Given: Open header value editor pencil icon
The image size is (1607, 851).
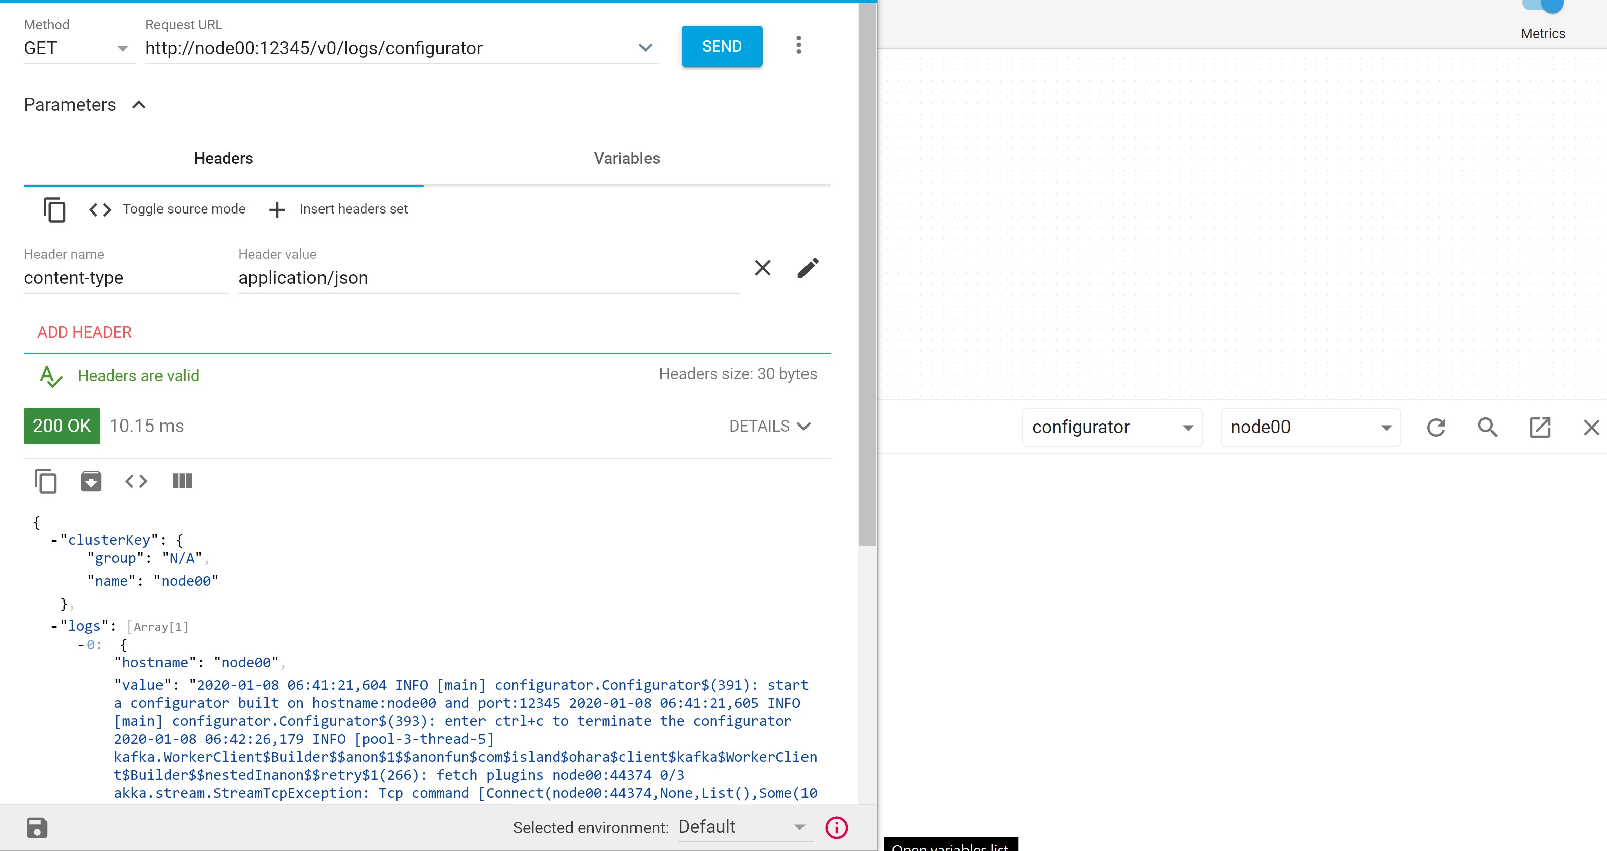Looking at the screenshot, I should coord(808,268).
